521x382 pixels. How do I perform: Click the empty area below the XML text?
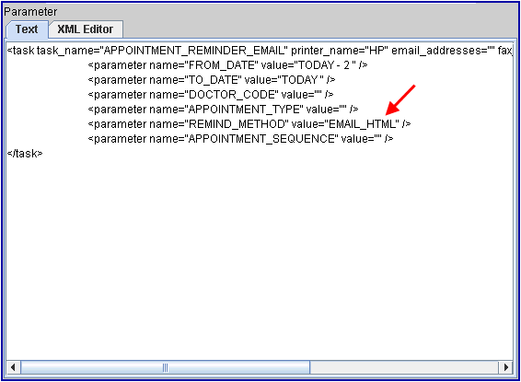(260, 259)
